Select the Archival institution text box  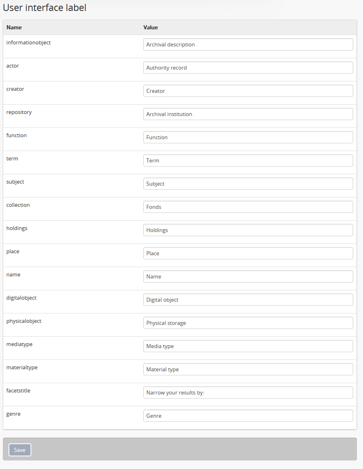248,114
